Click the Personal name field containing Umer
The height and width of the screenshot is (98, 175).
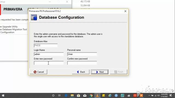[x=82, y=54]
